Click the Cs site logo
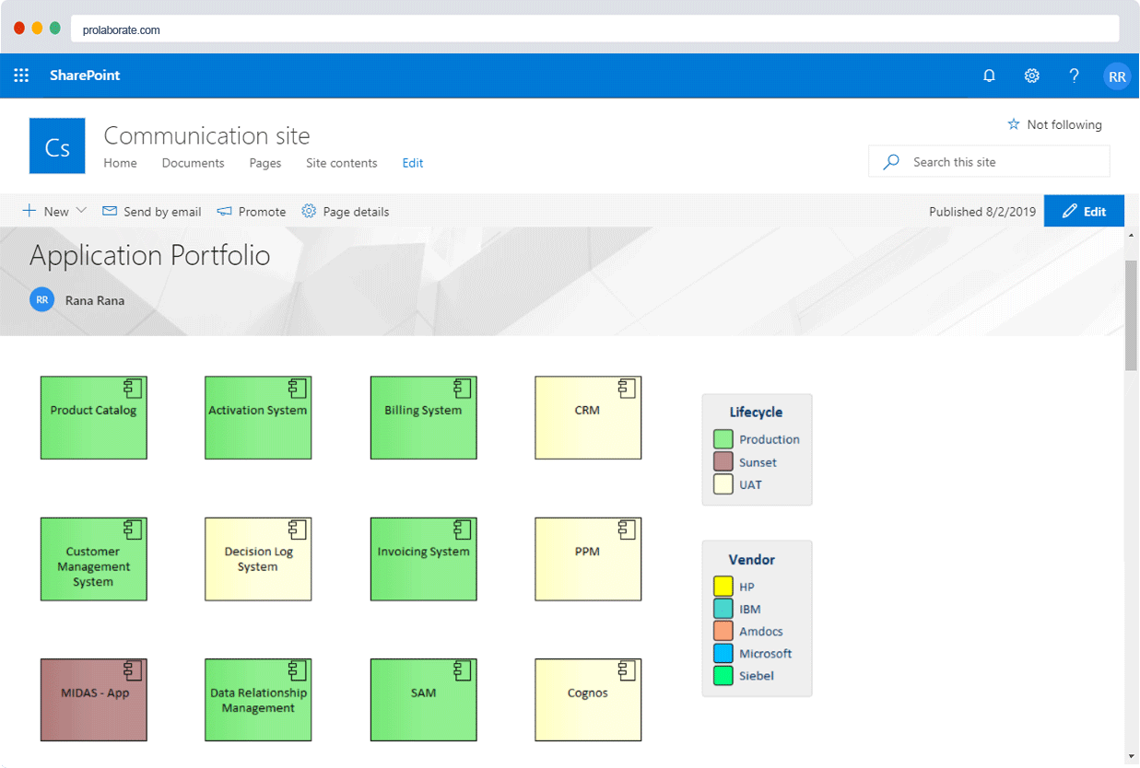The image size is (1140, 768). [x=57, y=145]
